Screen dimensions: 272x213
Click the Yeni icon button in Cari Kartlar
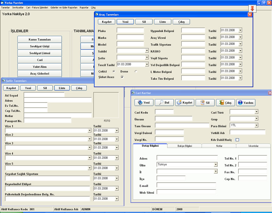pos(144,103)
